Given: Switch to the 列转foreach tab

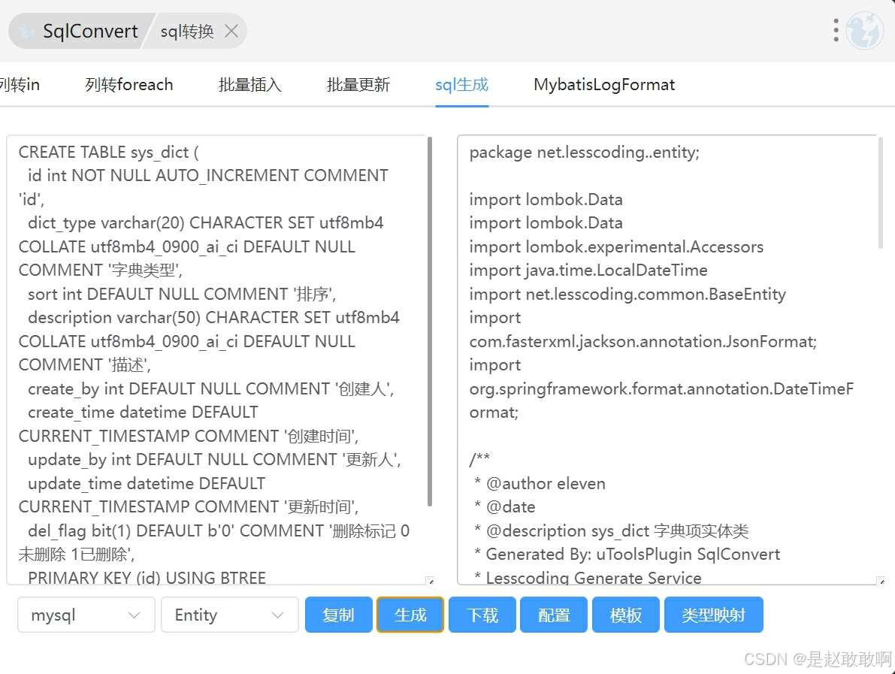Looking at the screenshot, I should [x=129, y=84].
